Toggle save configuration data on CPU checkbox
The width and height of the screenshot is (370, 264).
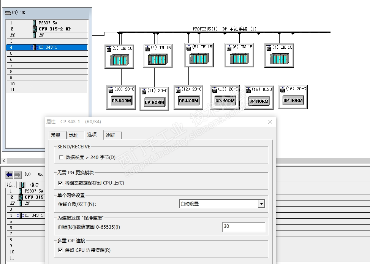coord(60,183)
